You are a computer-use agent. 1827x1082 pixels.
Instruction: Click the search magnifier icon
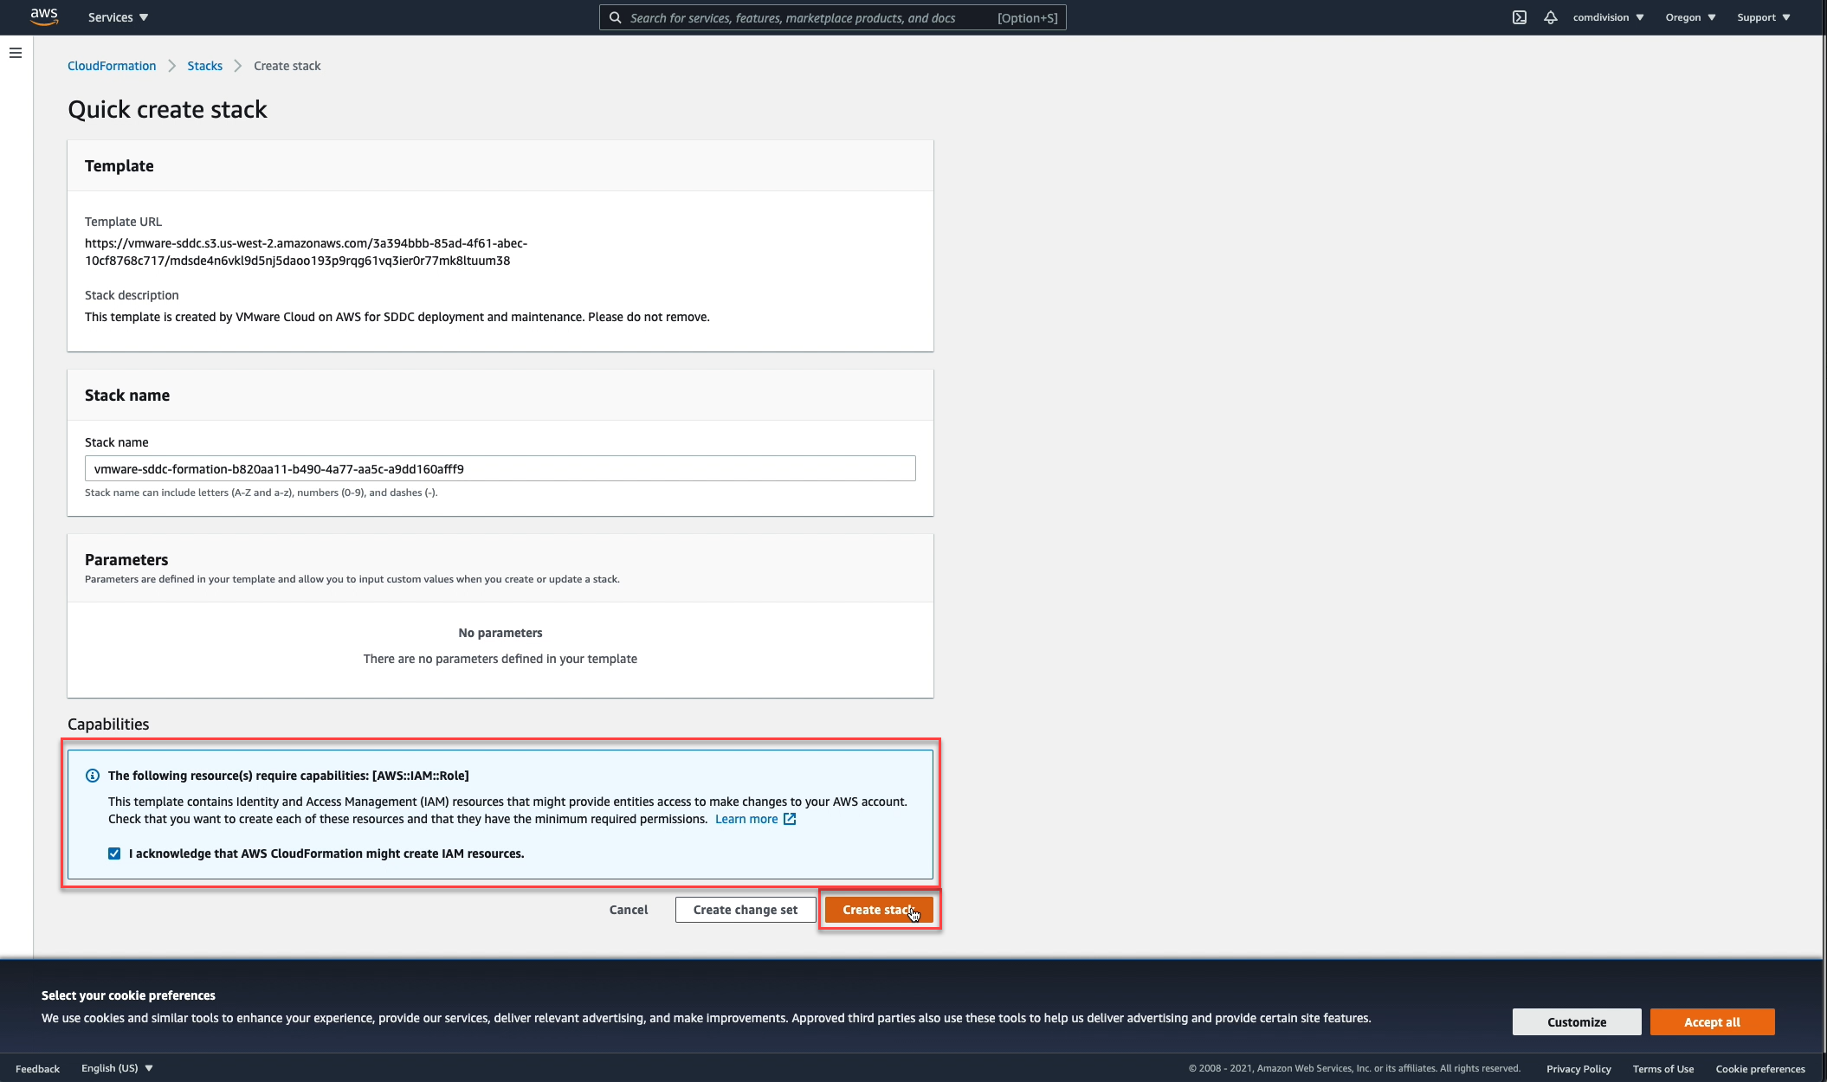tap(615, 17)
